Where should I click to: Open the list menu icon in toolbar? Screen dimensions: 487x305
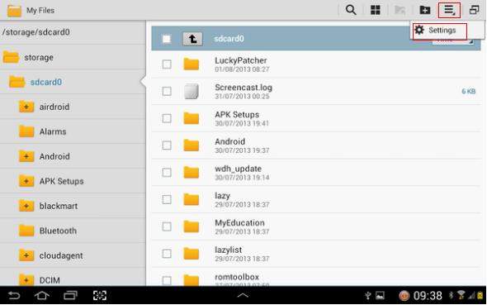click(x=449, y=10)
